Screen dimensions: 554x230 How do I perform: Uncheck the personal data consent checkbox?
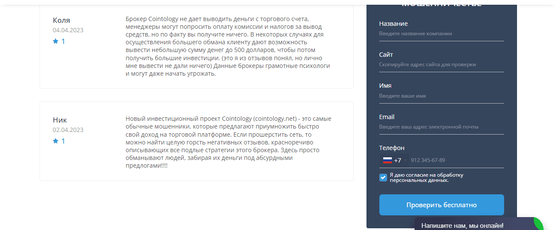[383, 178]
